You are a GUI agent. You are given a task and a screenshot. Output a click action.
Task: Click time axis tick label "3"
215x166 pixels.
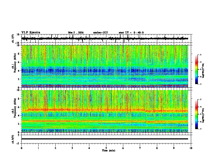click(x=72, y=148)
